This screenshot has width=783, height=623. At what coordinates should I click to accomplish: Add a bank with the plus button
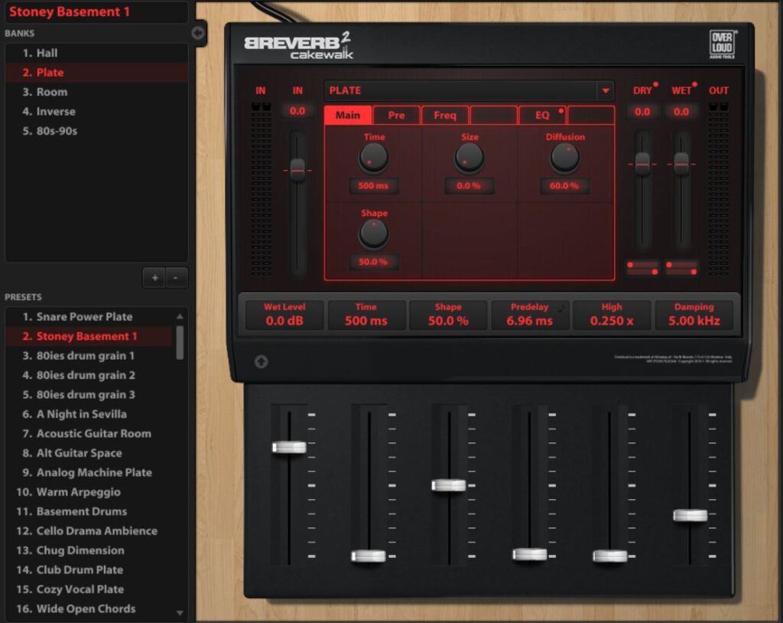tap(154, 278)
